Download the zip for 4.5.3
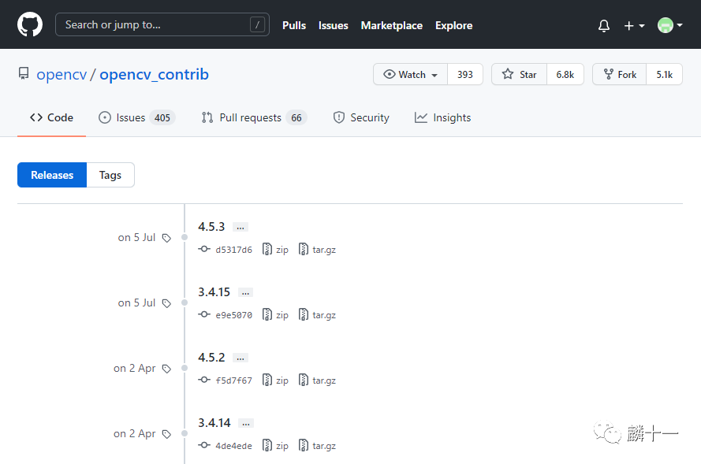The height and width of the screenshot is (464, 701). click(x=275, y=250)
